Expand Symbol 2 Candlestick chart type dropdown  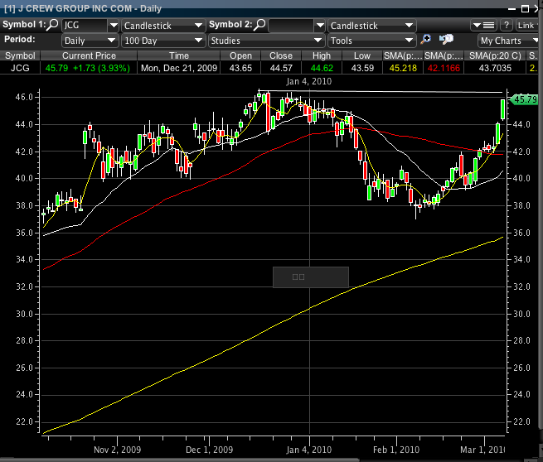(x=407, y=26)
